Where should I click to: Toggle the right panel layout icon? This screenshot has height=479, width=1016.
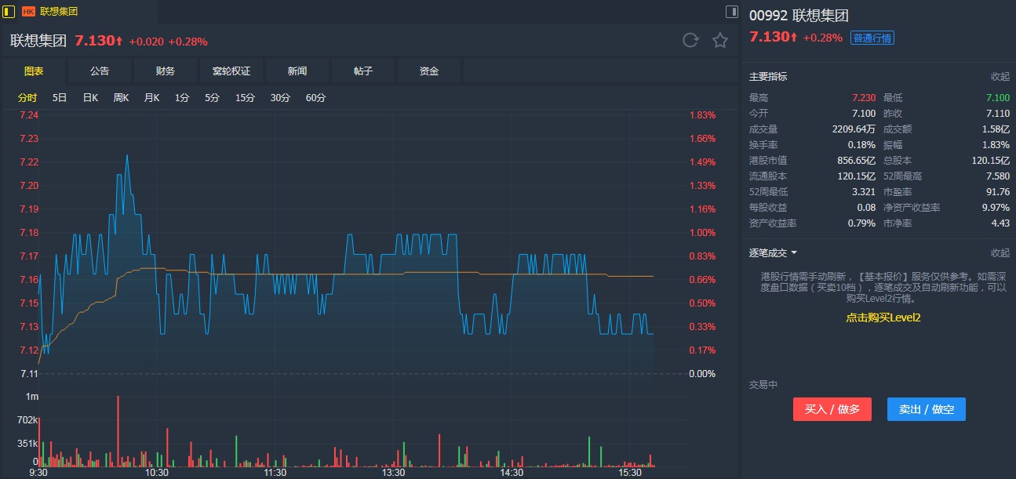(x=731, y=11)
